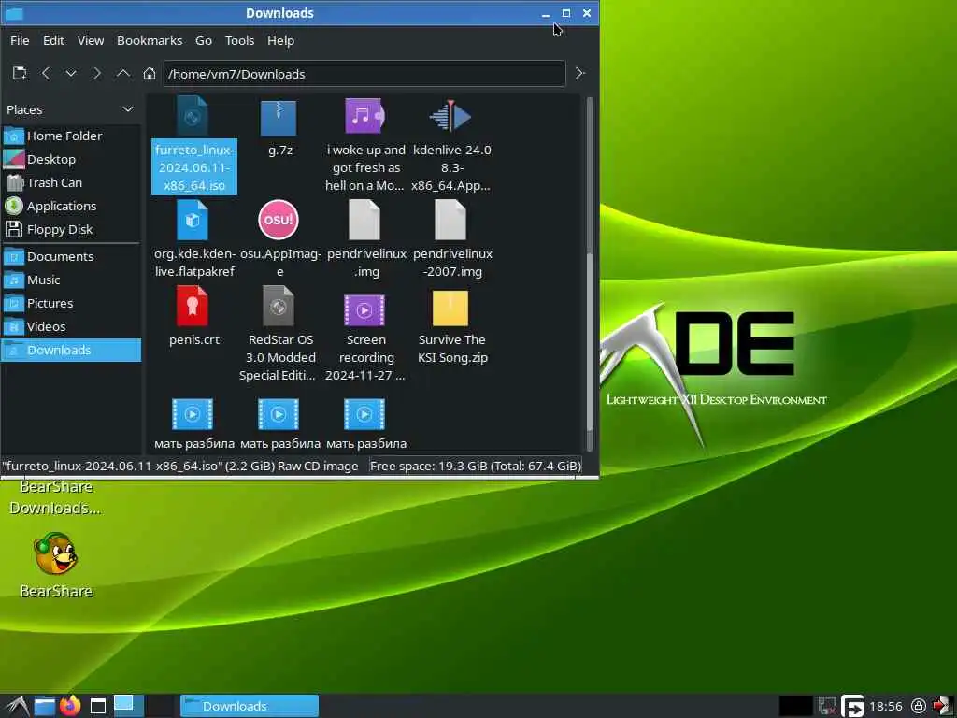Screen dimensions: 957x718
Task: Select RedStar OS 3.0 Modded file icon
Action: pyautogui.click(x=279, y=307)
